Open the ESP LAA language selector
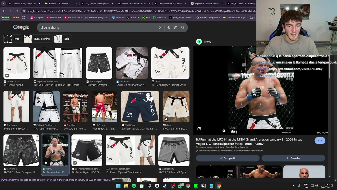 (x=306, y=186)
